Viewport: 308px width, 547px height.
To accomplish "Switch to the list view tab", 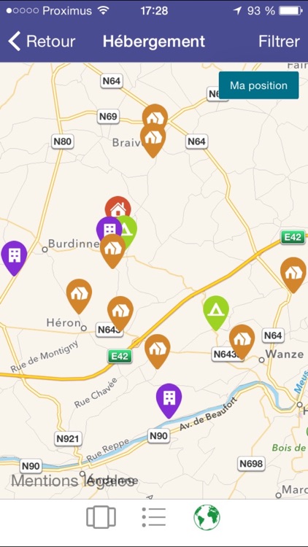I will click(154, 517).
